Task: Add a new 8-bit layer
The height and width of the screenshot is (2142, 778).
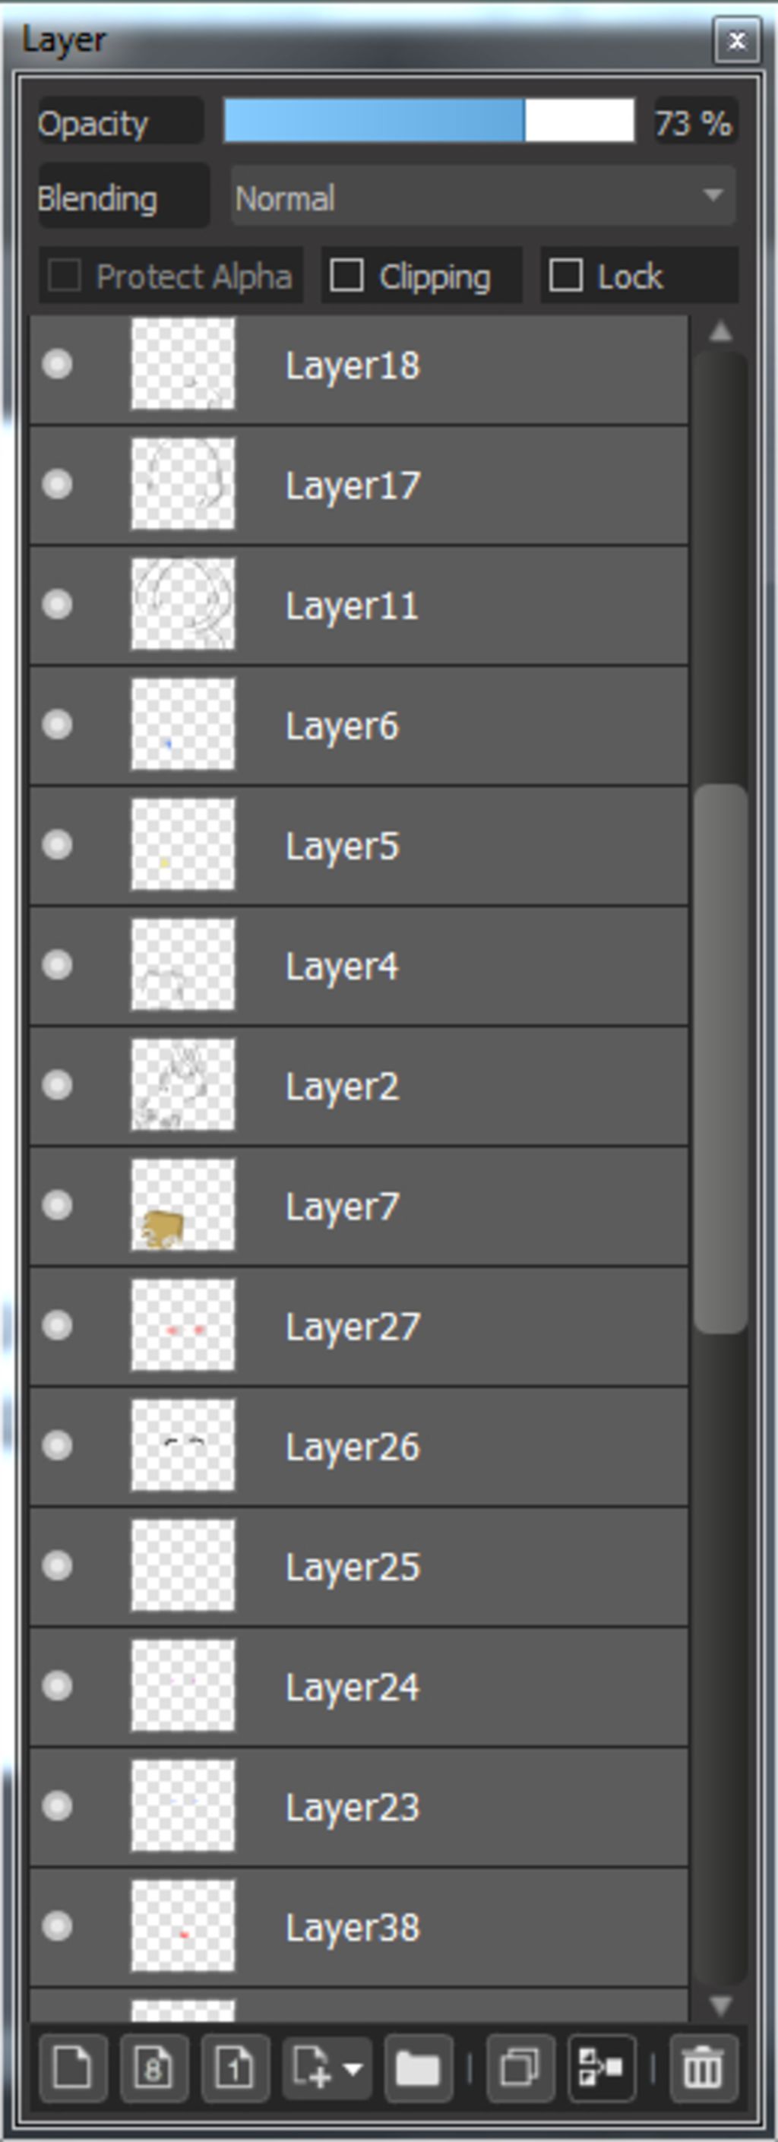Action: click(x=153, y=2068)
